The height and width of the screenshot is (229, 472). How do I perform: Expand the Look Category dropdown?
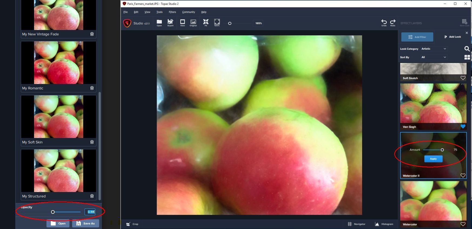click(x=434, y=49)
